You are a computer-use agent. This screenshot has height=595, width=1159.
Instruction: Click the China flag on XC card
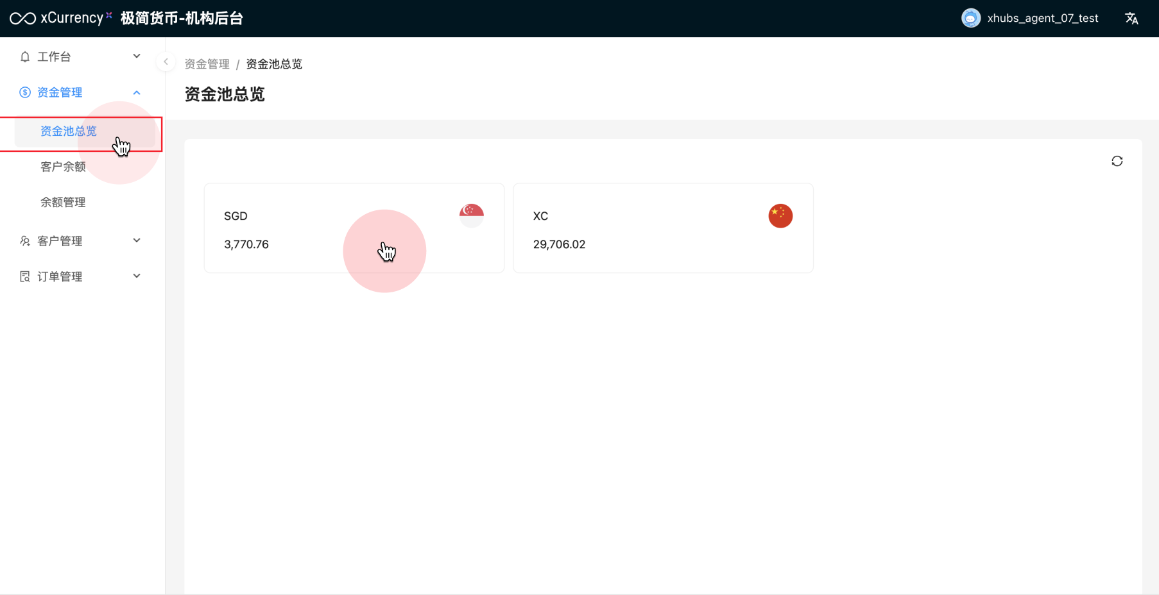pos(780,215)
